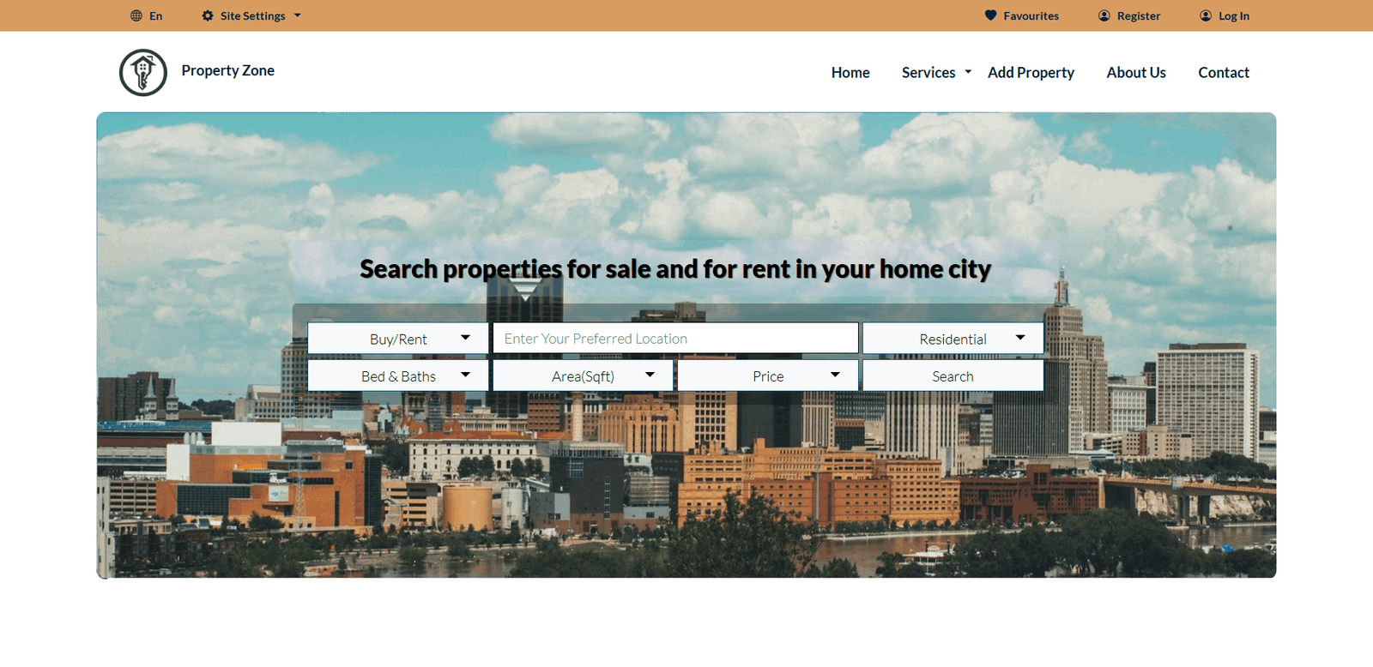
Task: Open the Log In link
Action: 1234,15
